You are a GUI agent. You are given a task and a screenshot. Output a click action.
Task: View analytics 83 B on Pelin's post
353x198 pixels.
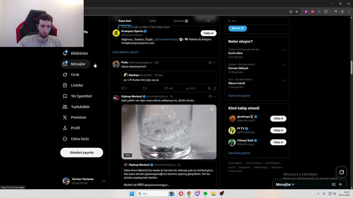[x=191, y=88]
